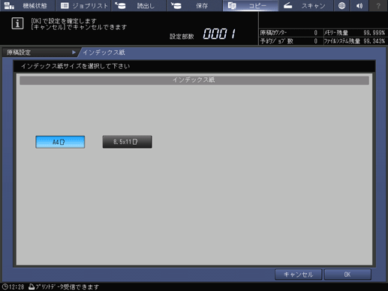
Task: Open the 機械状態 machine status tab
Action: pyautogui.click(x=28, y=5)
